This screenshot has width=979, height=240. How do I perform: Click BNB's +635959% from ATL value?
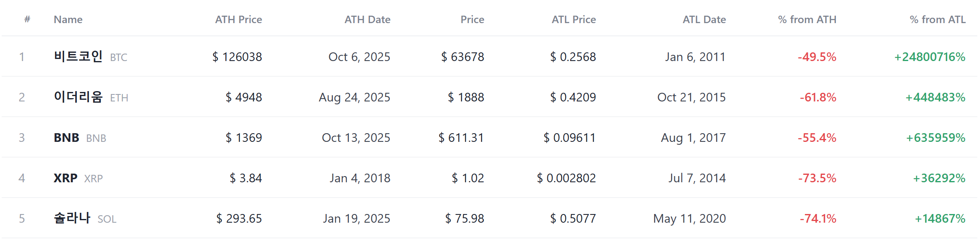coord(936,137)
